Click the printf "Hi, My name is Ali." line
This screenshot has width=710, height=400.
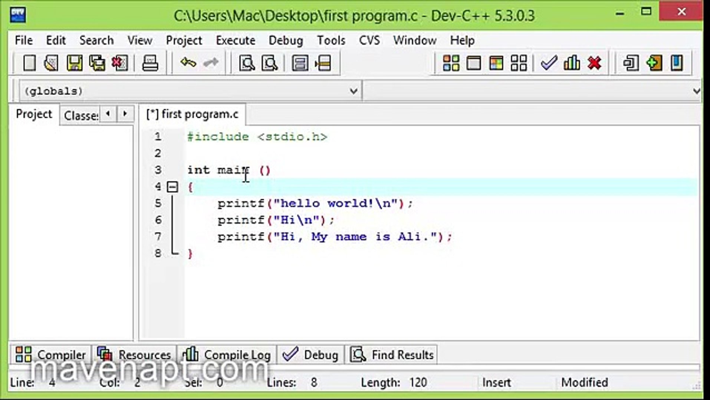(x=335, y=237)
